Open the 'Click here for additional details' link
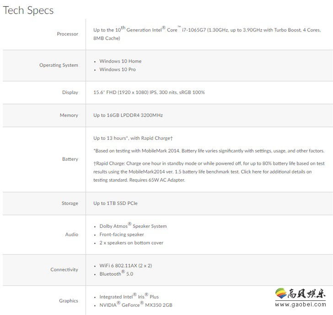The image size is (333, 315). coord(276,172)
